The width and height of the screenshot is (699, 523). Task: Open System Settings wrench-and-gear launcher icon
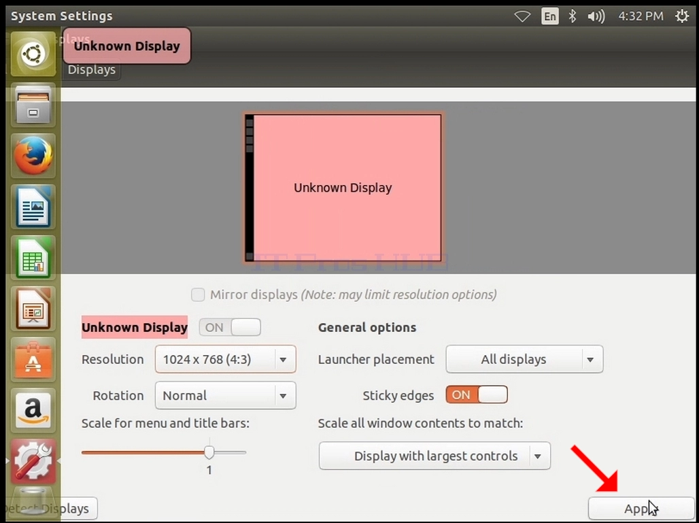tap(33, 461)
